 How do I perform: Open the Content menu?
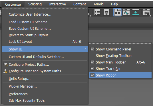point(80,4)
